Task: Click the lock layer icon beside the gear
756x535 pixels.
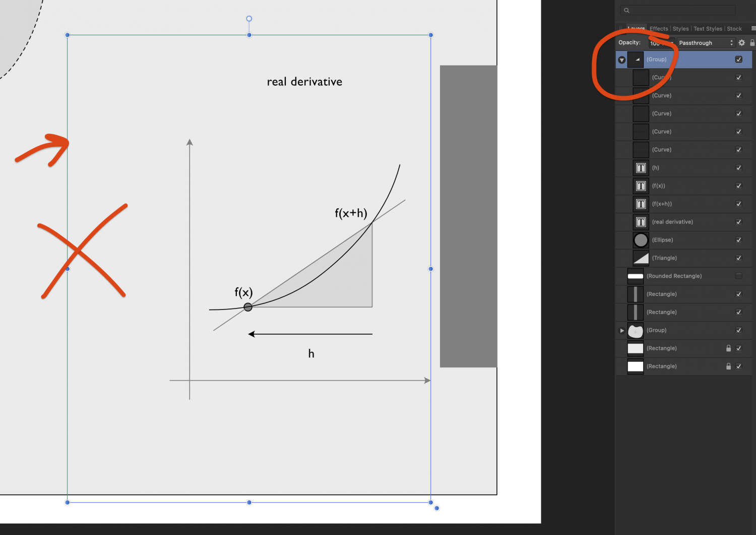Action: [x=752, y=43]
